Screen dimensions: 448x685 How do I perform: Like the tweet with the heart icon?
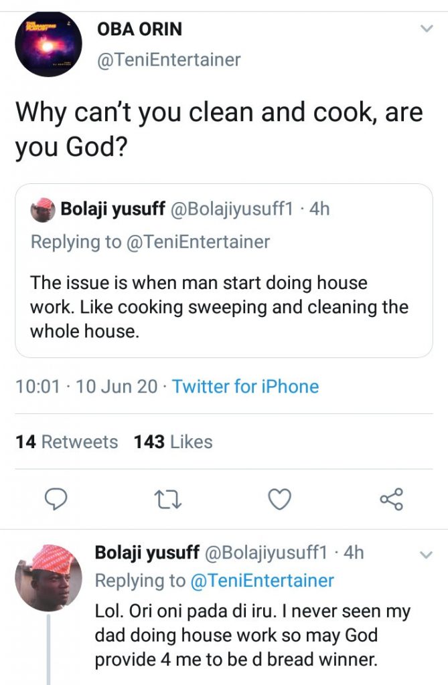279,499
